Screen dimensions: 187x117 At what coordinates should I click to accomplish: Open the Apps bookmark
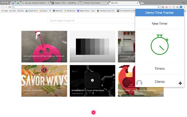point(5,11)
